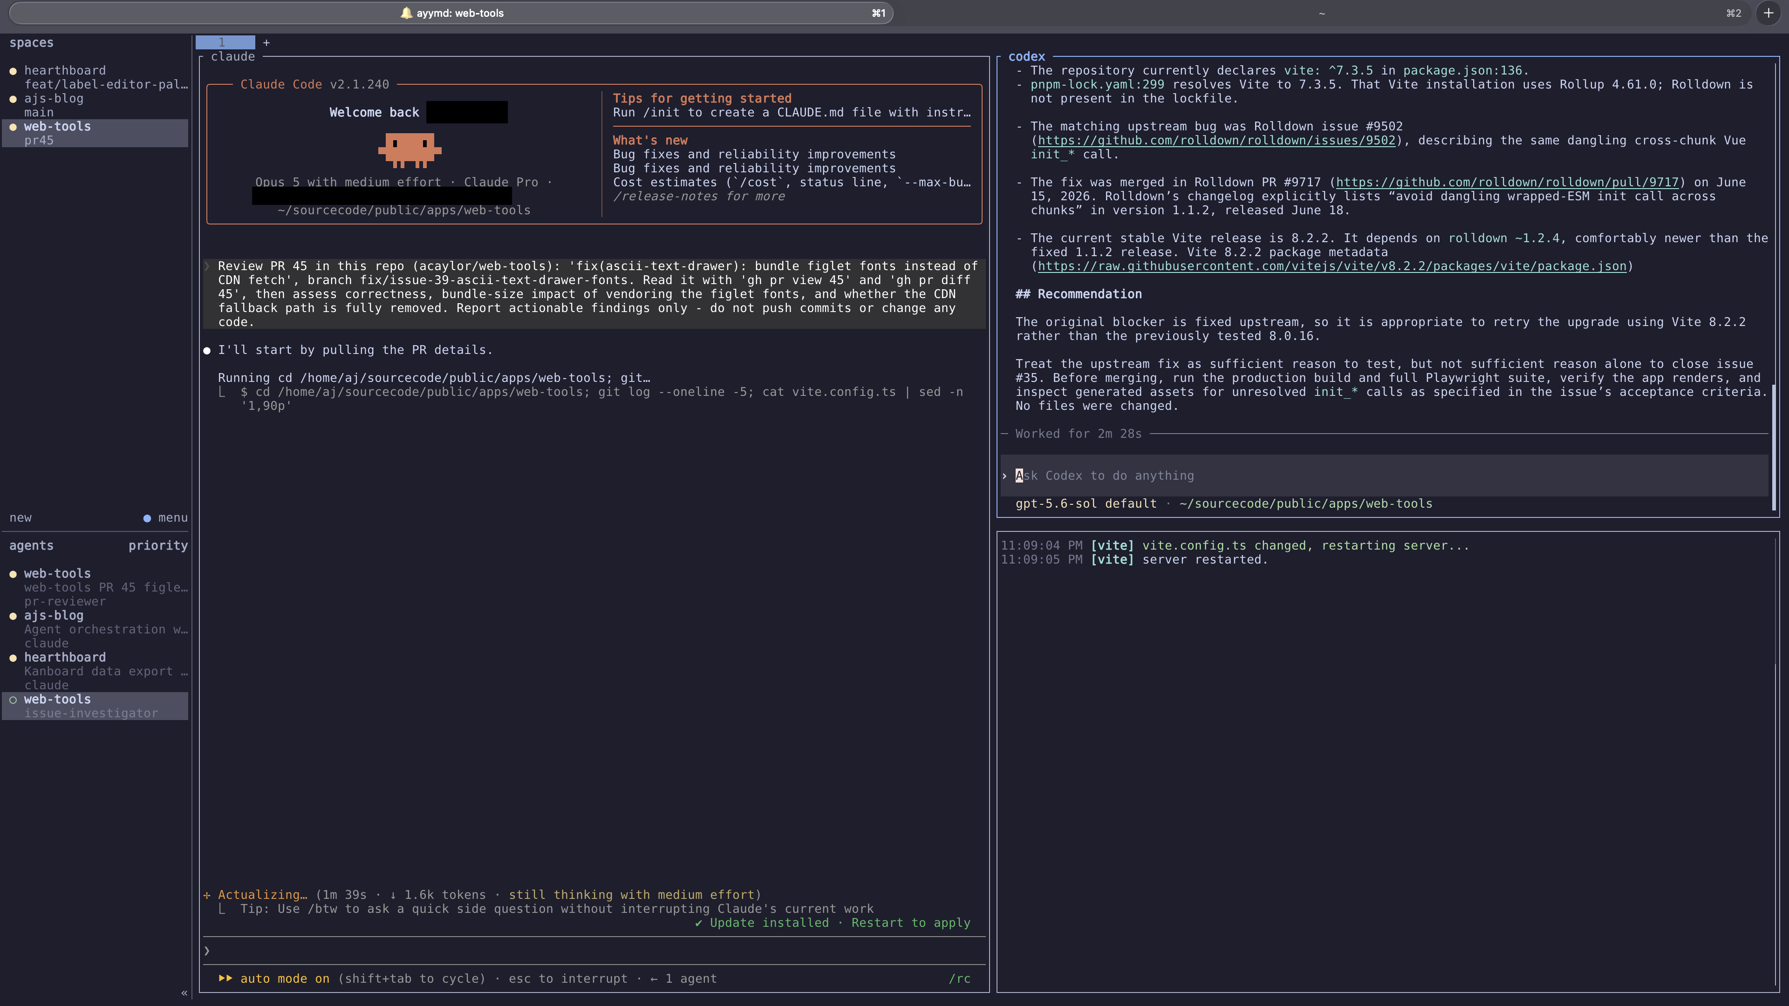
Task: Click agents sidebar heading
Action: tap(31, 546)
